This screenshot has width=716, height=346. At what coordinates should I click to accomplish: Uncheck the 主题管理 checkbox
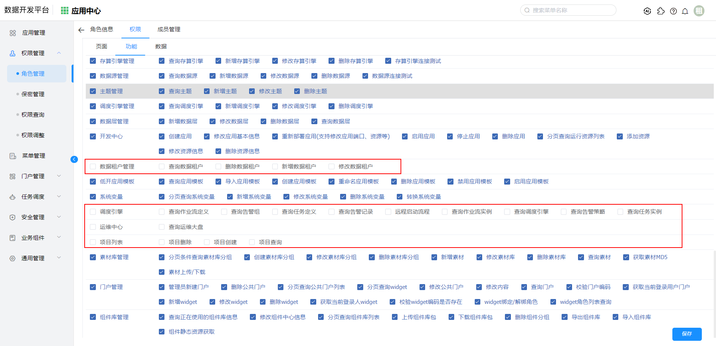point(93,91)
